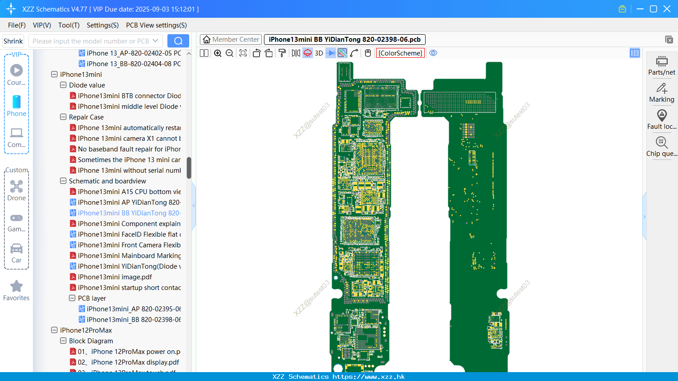Collapse the iPhone12ProMax node
Viewport: 678px width, 381px height.
coord(54,330)
